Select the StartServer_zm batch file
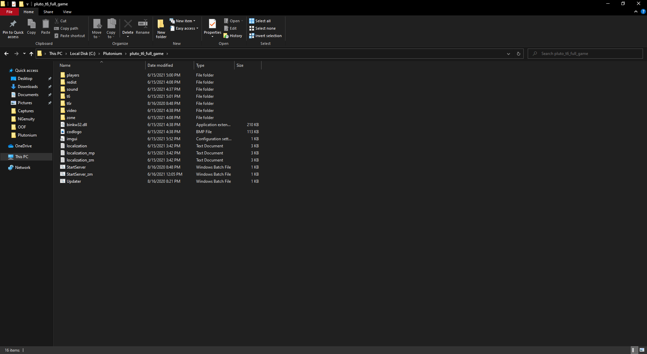This screenshot has width=647, height=354. (80, 174)
